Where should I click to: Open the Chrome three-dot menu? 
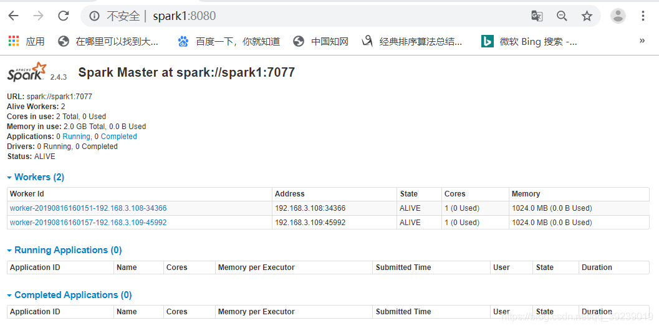tap(643, 16)
